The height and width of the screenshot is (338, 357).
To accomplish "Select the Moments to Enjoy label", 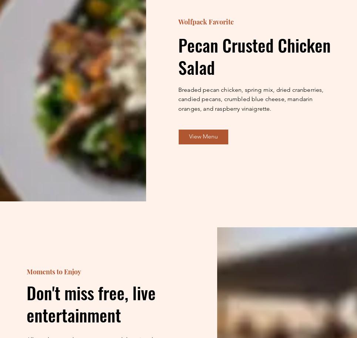I will [54, 272].
